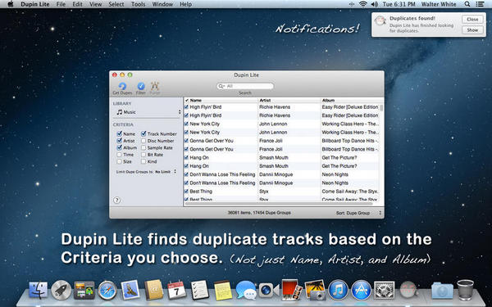Launch Launchpad rocket icon in the Dock
The width and height of the screenshot is (492, 307).
coord(61,290)
